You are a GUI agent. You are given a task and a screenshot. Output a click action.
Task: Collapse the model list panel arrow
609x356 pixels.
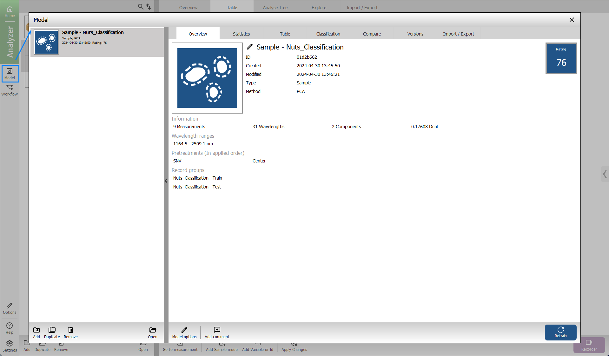[166, 181]
